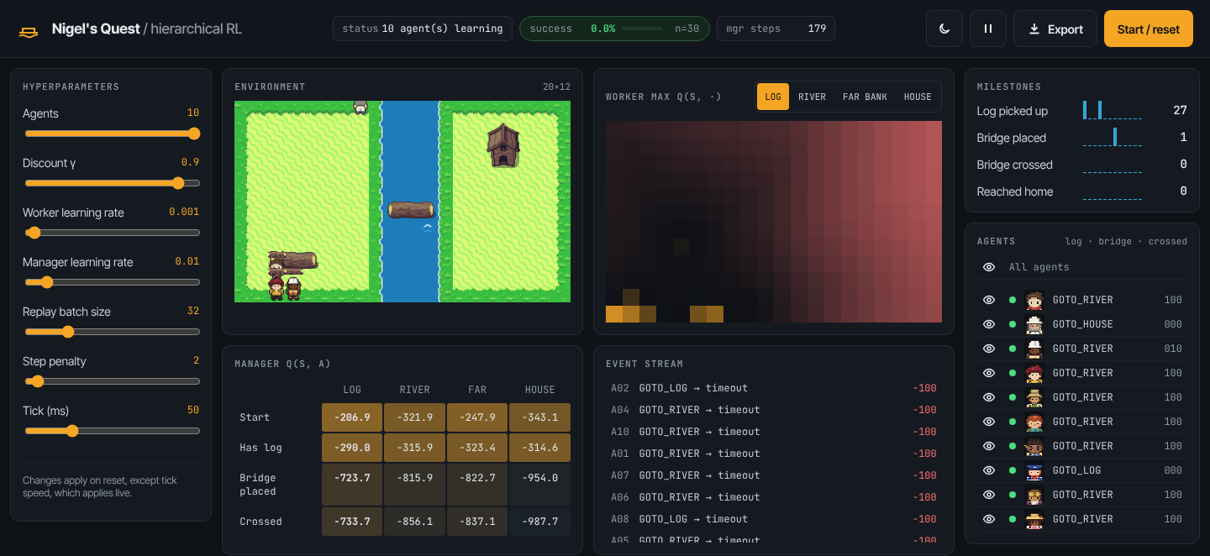Click event A10 GOTO_RIVER → timeout
1210x556 pixels.
(773, 432)
